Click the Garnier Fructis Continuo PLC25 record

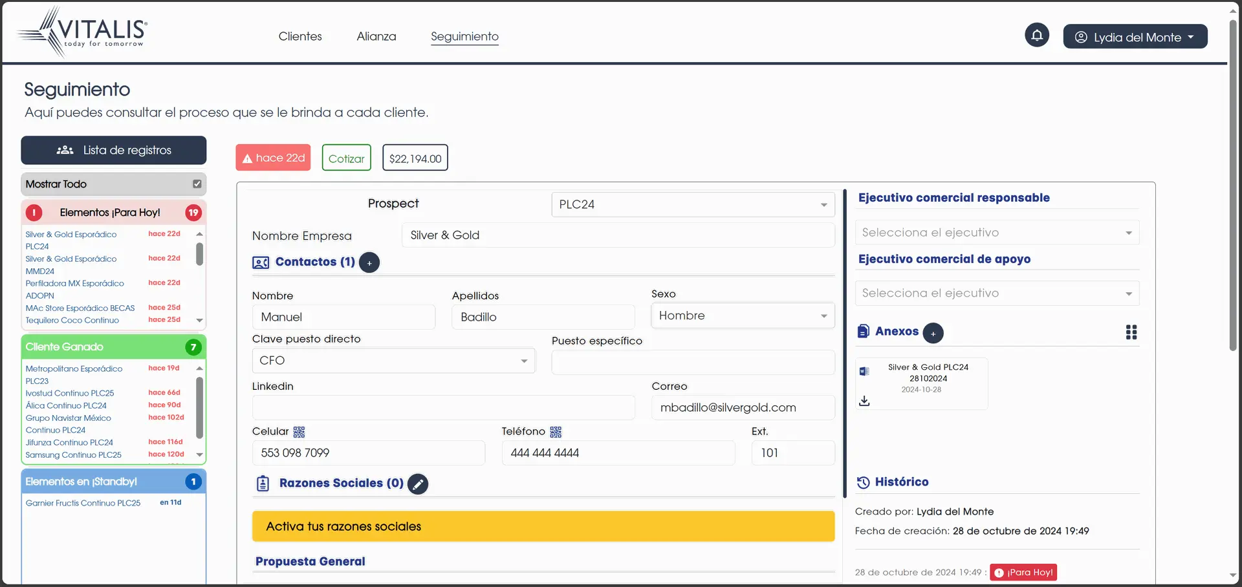[x=83, y=503]
